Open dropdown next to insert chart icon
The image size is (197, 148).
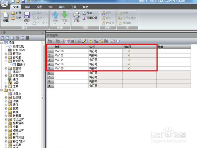pos(54,41)
